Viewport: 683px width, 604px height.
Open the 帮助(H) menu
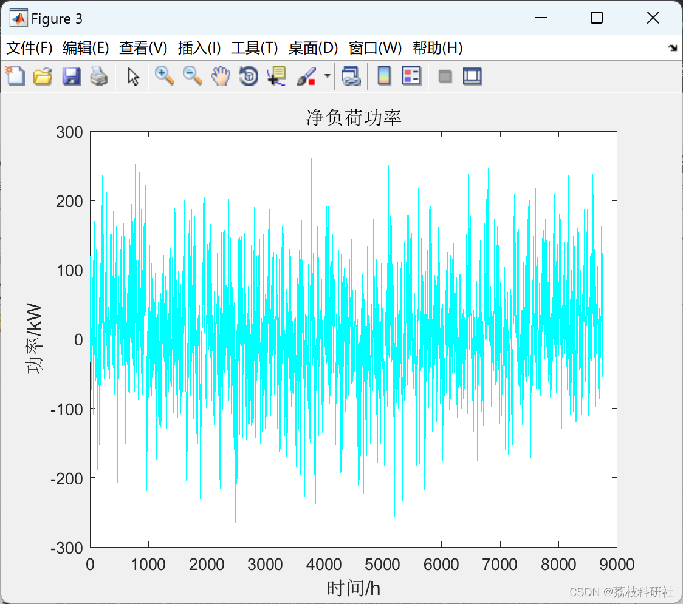tap(438, 48)
